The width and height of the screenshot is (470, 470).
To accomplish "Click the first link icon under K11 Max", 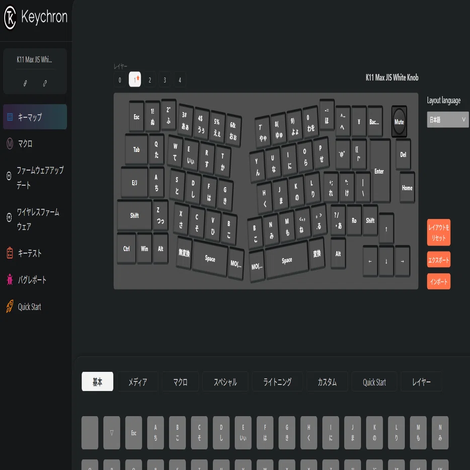I will [x=25, y=84].
